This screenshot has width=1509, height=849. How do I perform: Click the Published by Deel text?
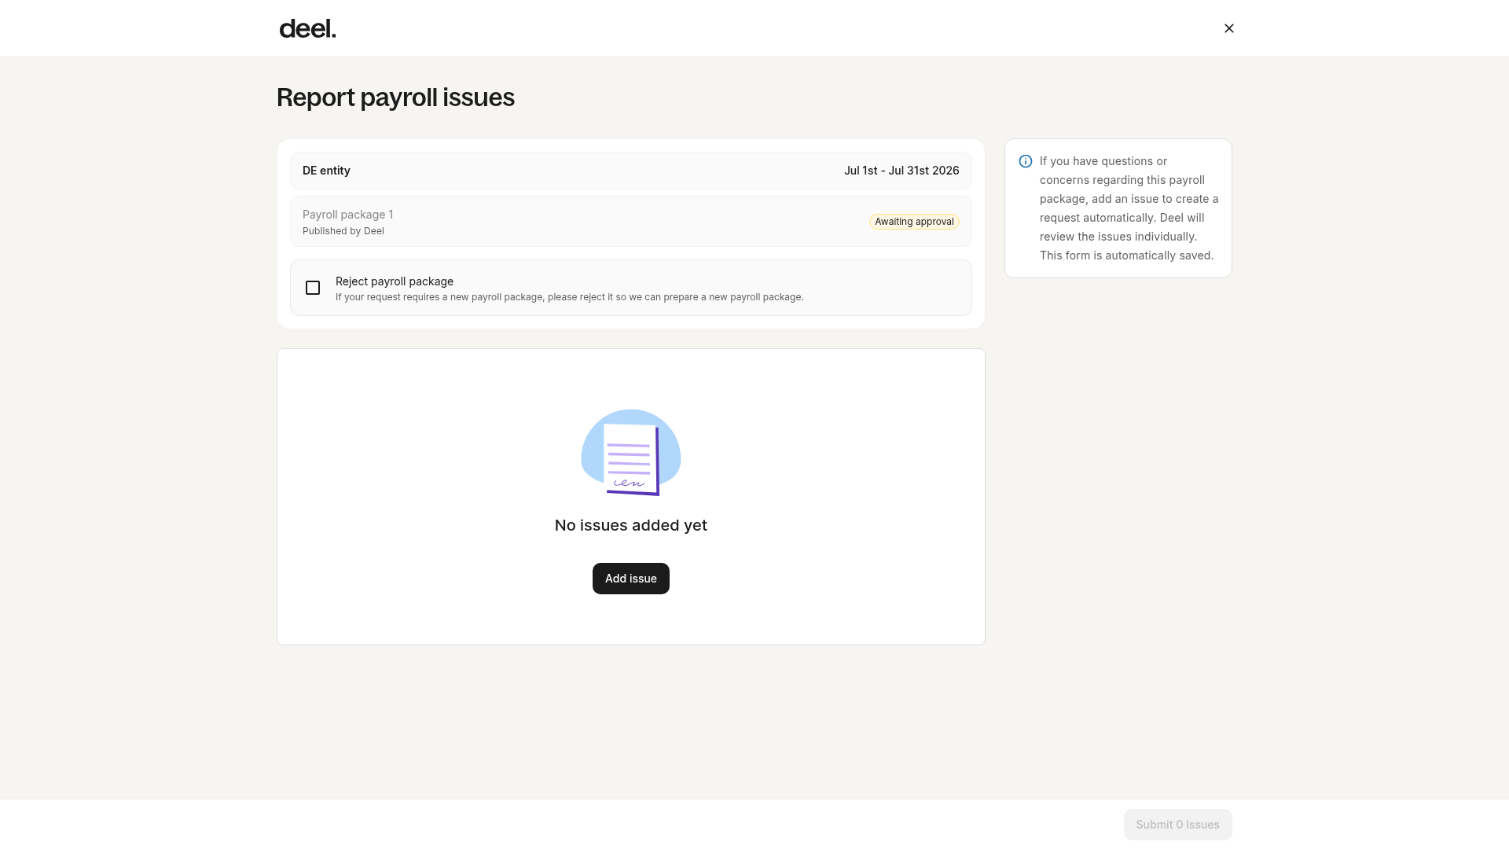point(343,231)
